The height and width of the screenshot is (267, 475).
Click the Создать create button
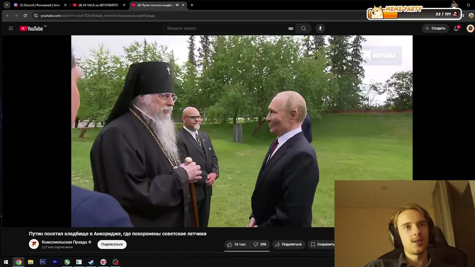(435, 28)
